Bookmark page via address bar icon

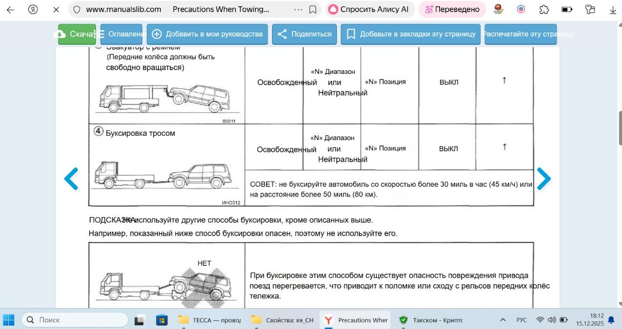click(313, 9)
